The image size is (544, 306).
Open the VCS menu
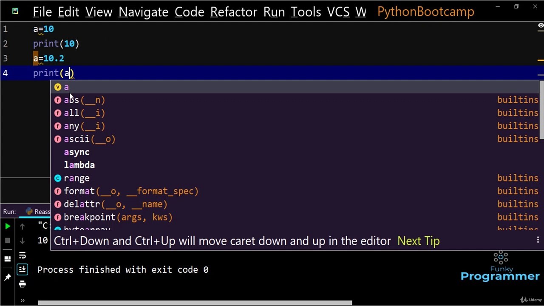pos(338,12)
